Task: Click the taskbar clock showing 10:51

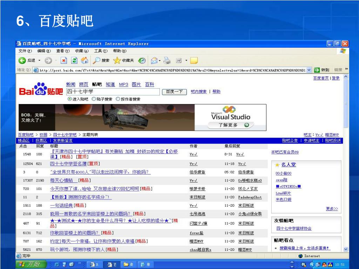Action: (x=339, y=265)
